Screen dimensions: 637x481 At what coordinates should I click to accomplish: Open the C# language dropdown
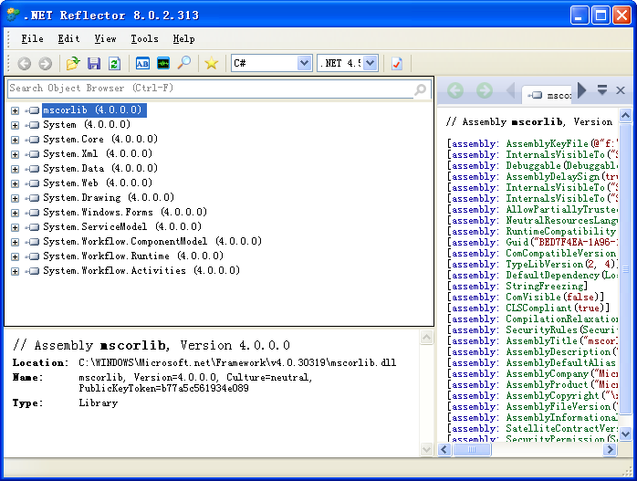[304, 63]
